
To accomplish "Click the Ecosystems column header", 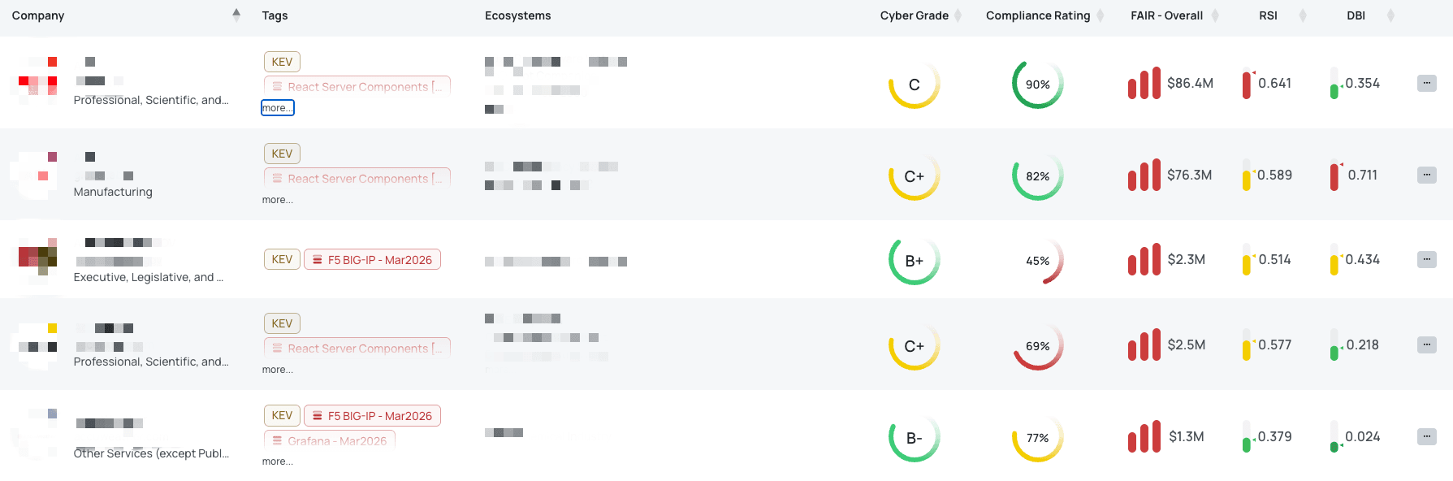I will [517, 15].
